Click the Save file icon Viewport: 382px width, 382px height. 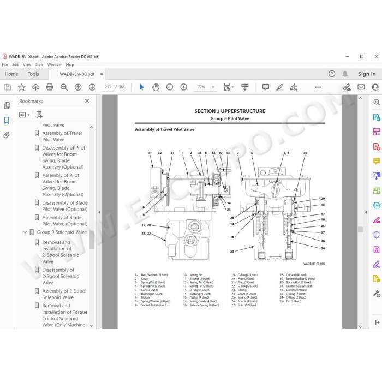[8, 87]
